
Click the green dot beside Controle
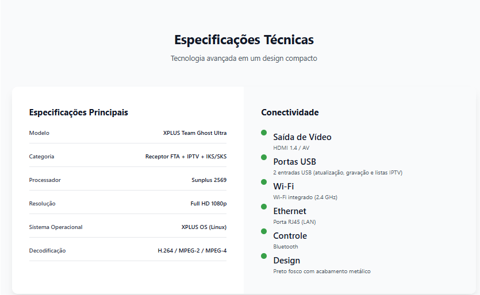[x=264, y=231]
